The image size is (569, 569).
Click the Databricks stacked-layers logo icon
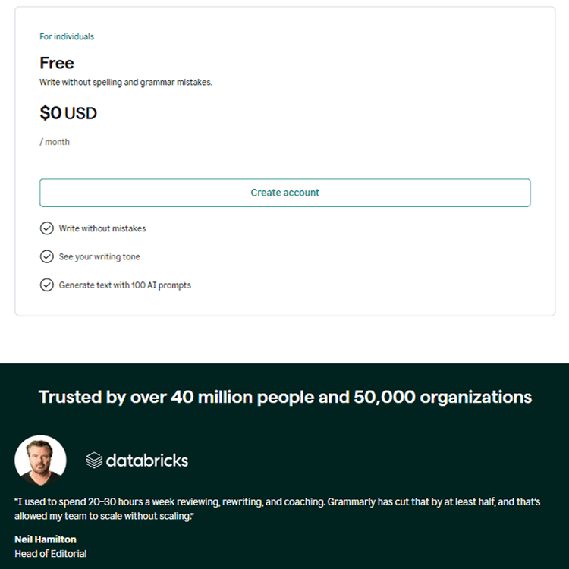point(94,460)
